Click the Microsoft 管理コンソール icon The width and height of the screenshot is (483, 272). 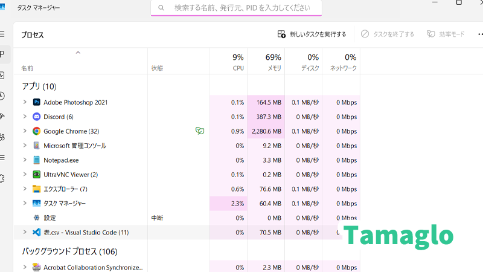36,146
